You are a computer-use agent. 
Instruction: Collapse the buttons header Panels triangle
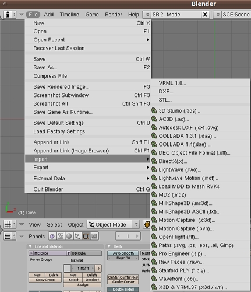click(22, 236)
